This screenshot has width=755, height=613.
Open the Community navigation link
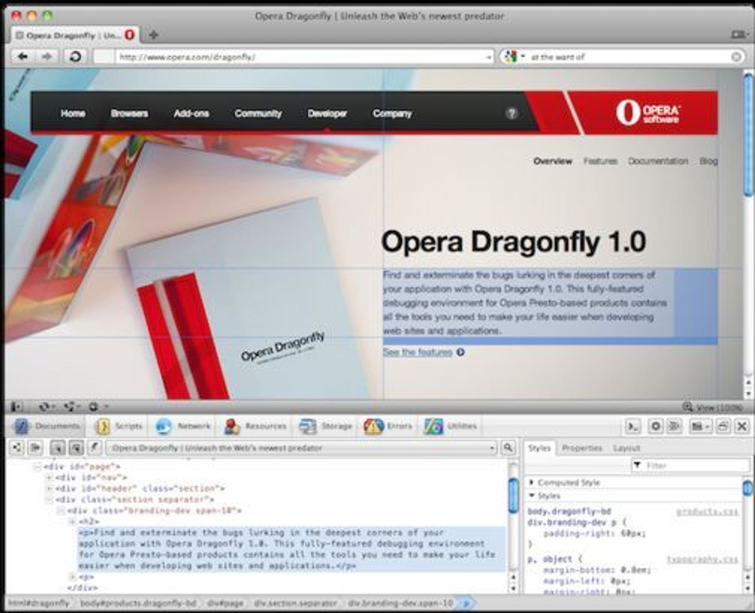point(258,113)
